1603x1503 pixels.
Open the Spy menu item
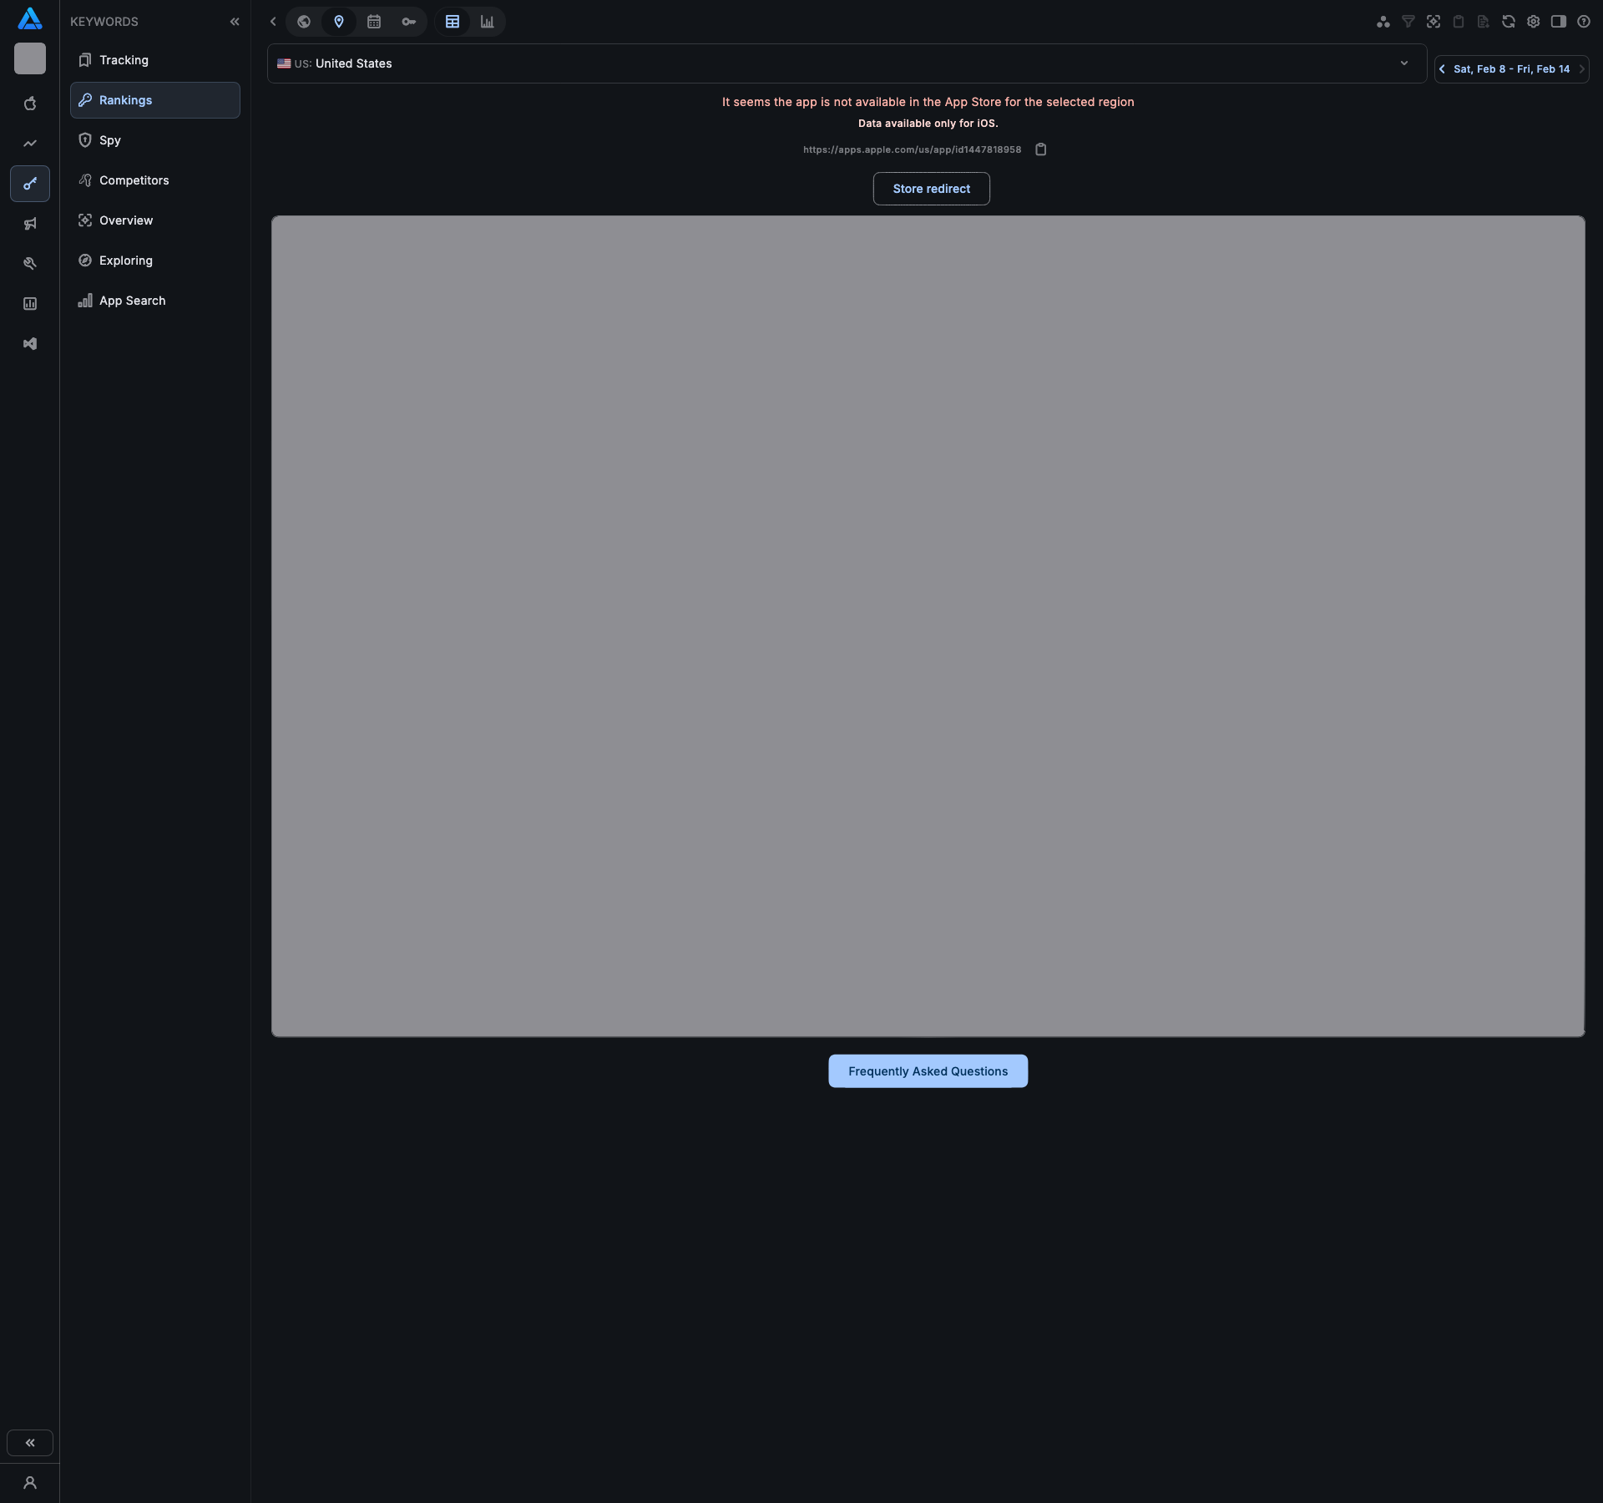tap(110, 140)
